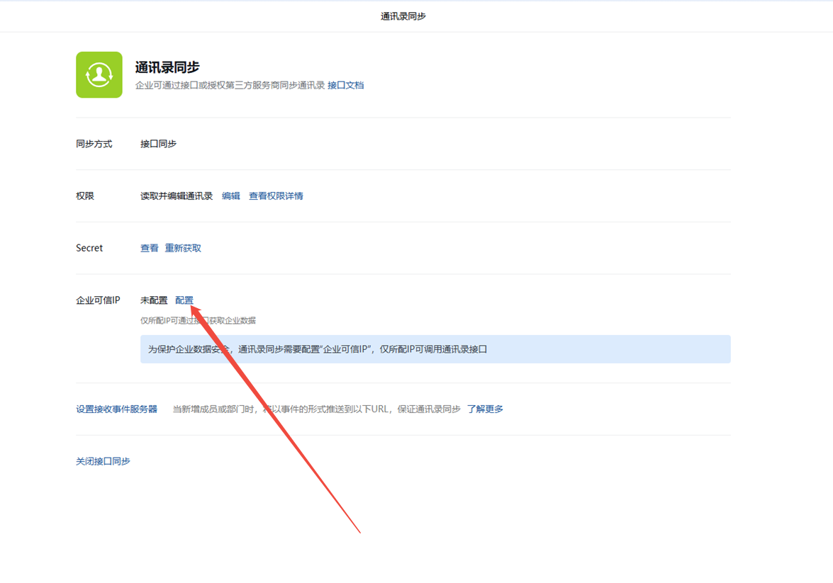Viewport: 833px width, 583px height.
Task: Click the 接口同步 sync method value
Action: click(158, 144)
